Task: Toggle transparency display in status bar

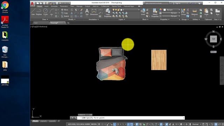Action: click(140, 124)
